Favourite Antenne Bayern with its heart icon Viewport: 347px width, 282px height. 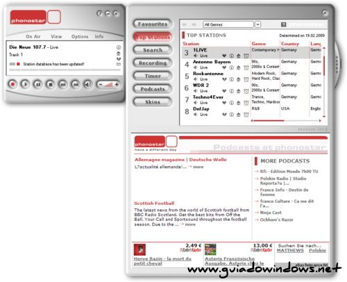click(x=224, y=67)
